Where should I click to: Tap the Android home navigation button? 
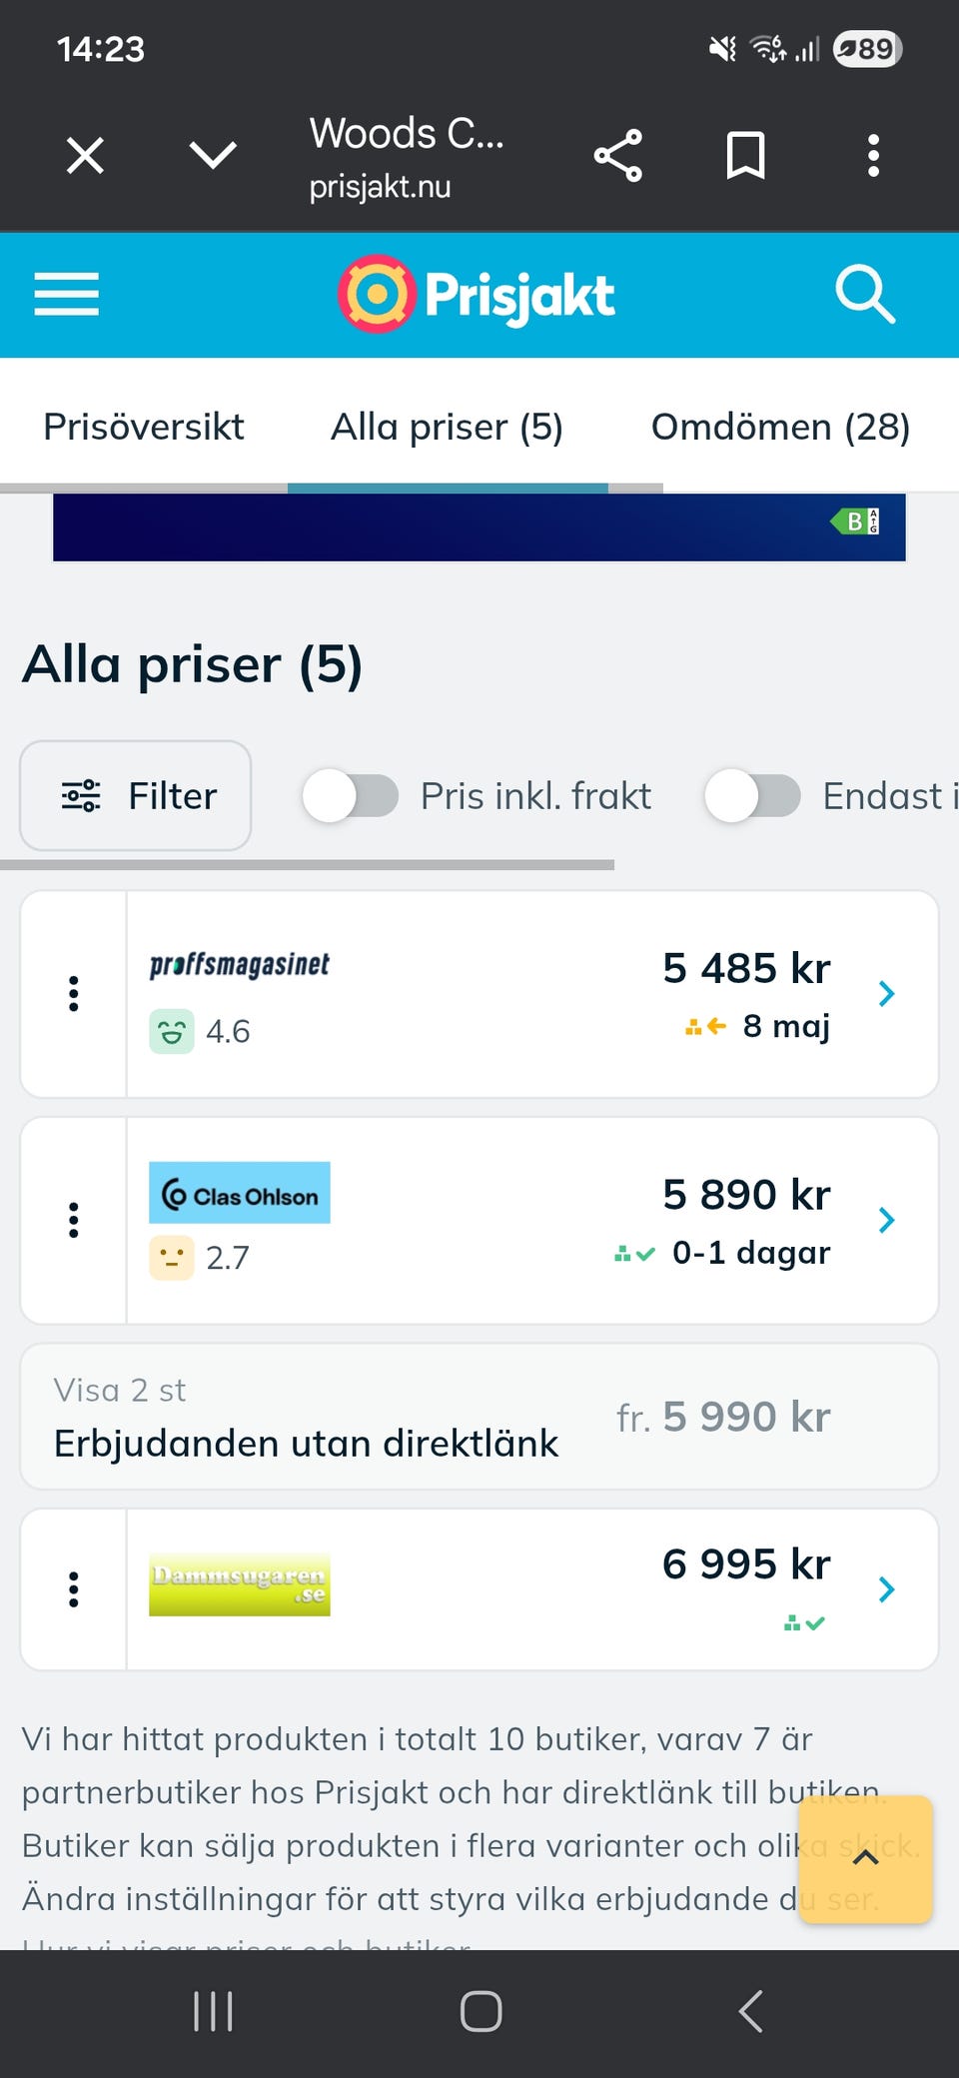(480, 2011)
